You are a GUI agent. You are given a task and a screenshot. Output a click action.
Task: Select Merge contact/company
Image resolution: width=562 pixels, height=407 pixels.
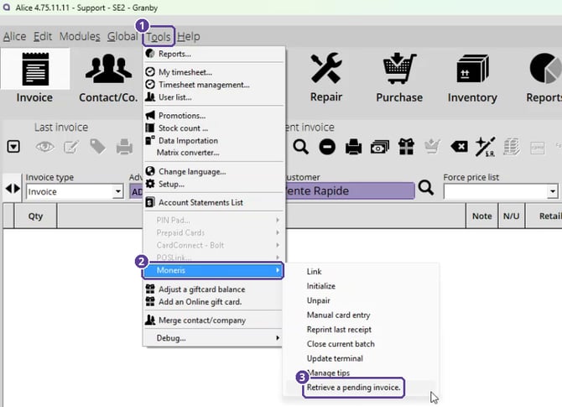coord(214,321)
